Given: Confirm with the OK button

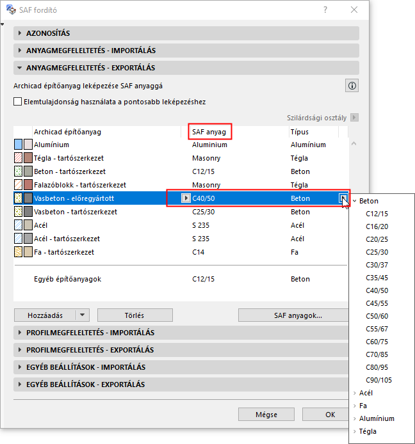Looking at the screenshot, I should [325, 415].
